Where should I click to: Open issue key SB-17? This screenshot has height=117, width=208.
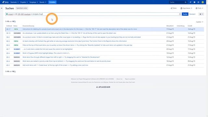[x=8, y=29]
